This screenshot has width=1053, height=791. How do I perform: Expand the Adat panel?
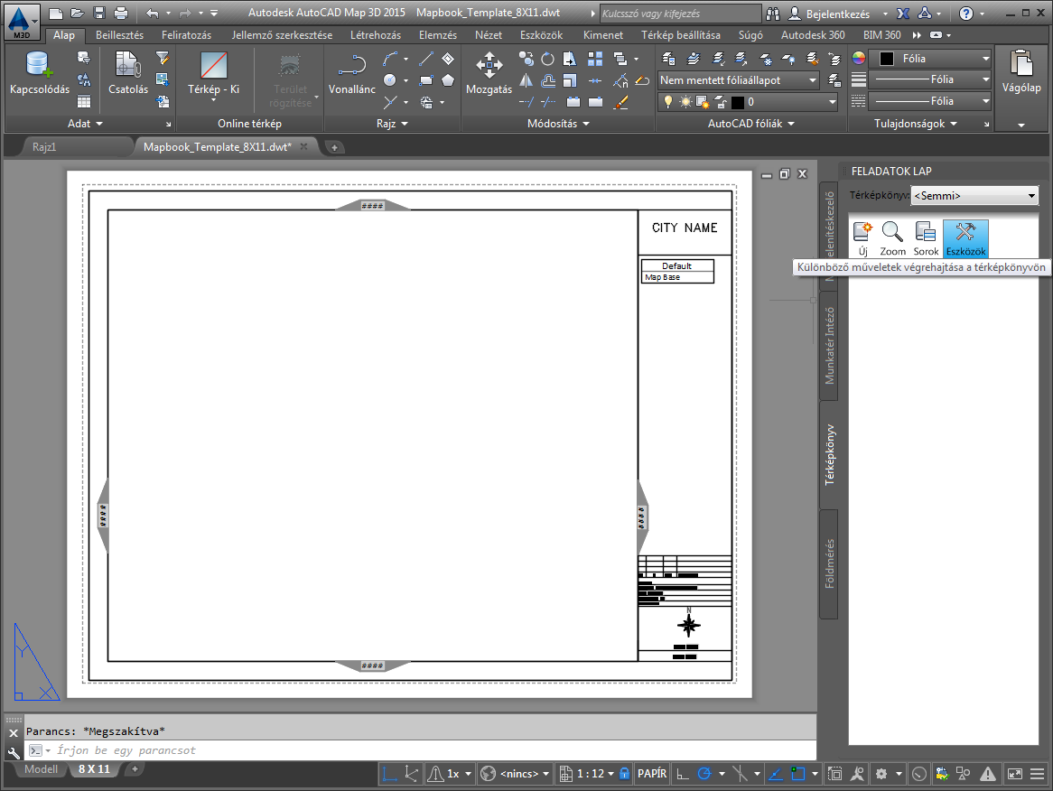point(85,124)
